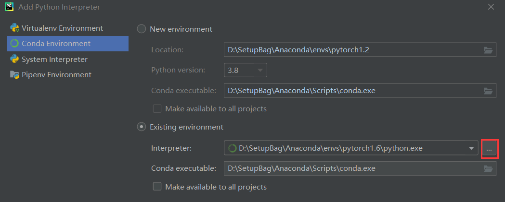Click the Conda Environment ring icon
505x202 pixels.
pos(14,44)
